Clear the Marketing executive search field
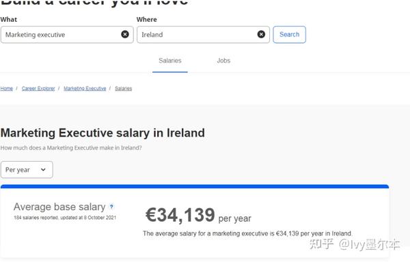The width and height of the screenshot is (410, 262). pos(125,34)
